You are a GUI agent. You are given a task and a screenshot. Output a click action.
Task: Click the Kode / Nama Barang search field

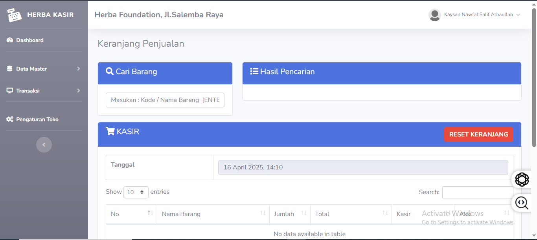tap(165, 100)
